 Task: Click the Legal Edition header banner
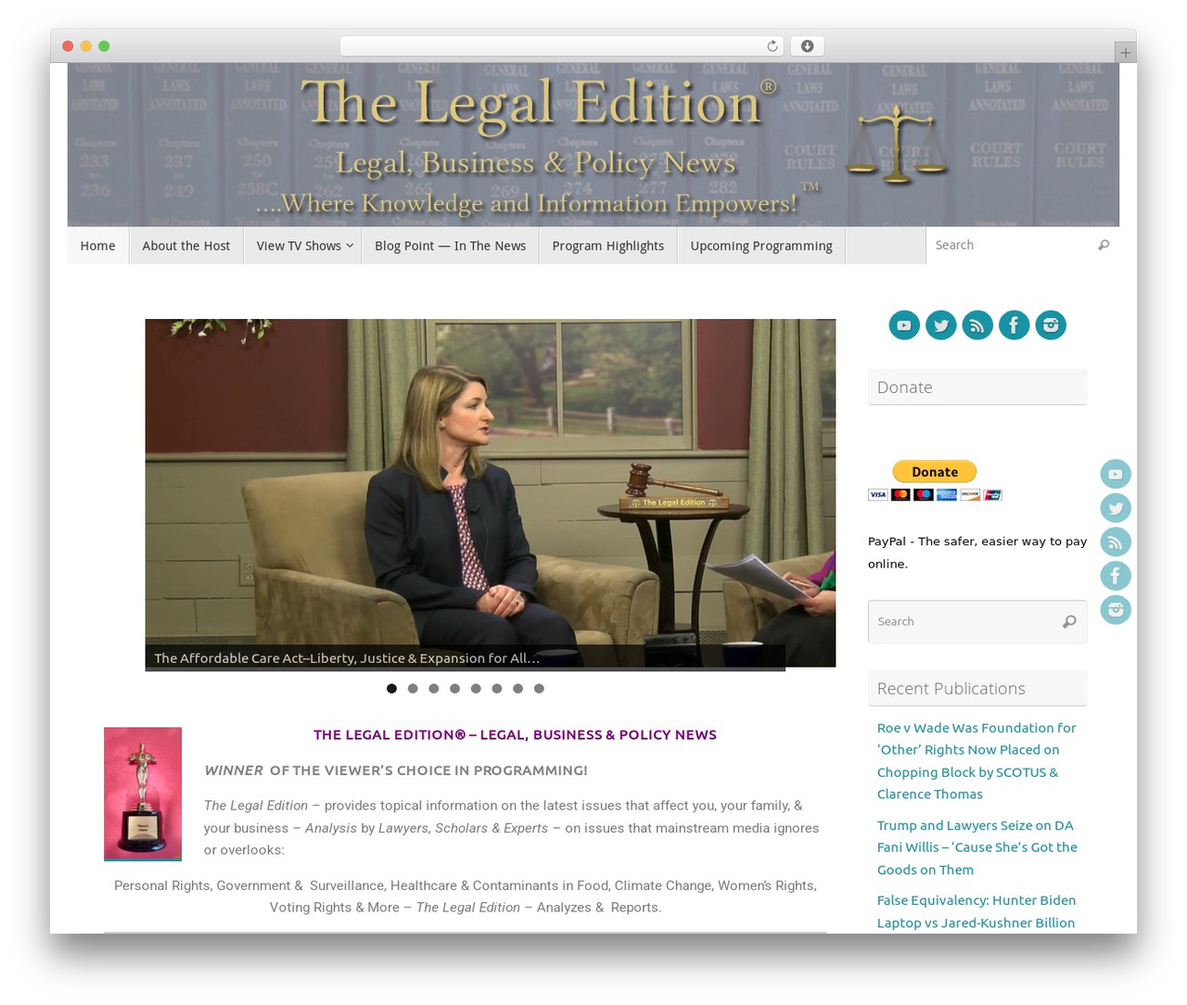[593, 145]
